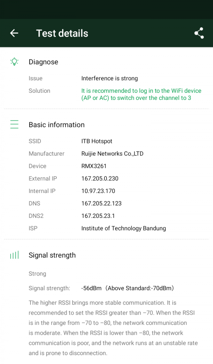The width and height of the screenshot is (213, 364).
Task: Select the Test details title
Action: [x=62, y=33]
